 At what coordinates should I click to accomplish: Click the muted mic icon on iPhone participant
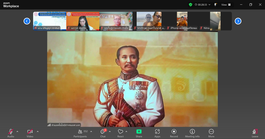168,28
